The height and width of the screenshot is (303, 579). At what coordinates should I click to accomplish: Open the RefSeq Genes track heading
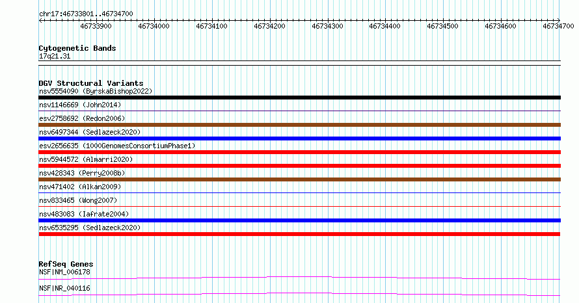tap(66, 264)
